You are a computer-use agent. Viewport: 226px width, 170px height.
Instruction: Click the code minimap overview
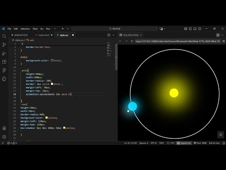click(109, 49)
